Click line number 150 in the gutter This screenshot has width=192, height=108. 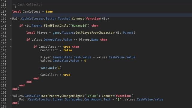coord(4,57)
